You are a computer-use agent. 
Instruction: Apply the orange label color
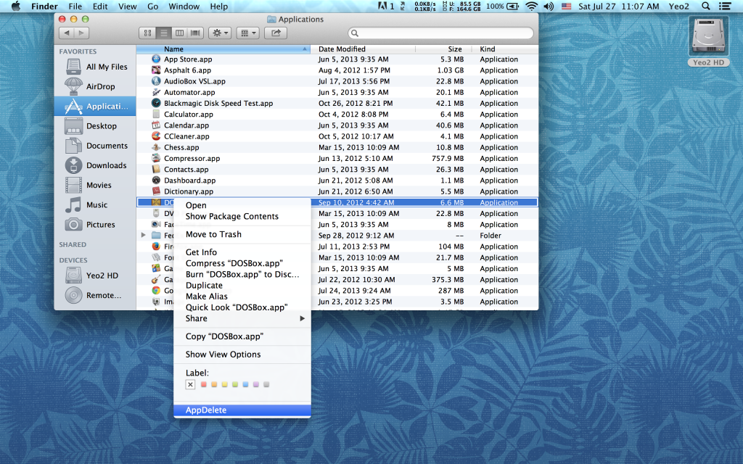coord(214,384)
